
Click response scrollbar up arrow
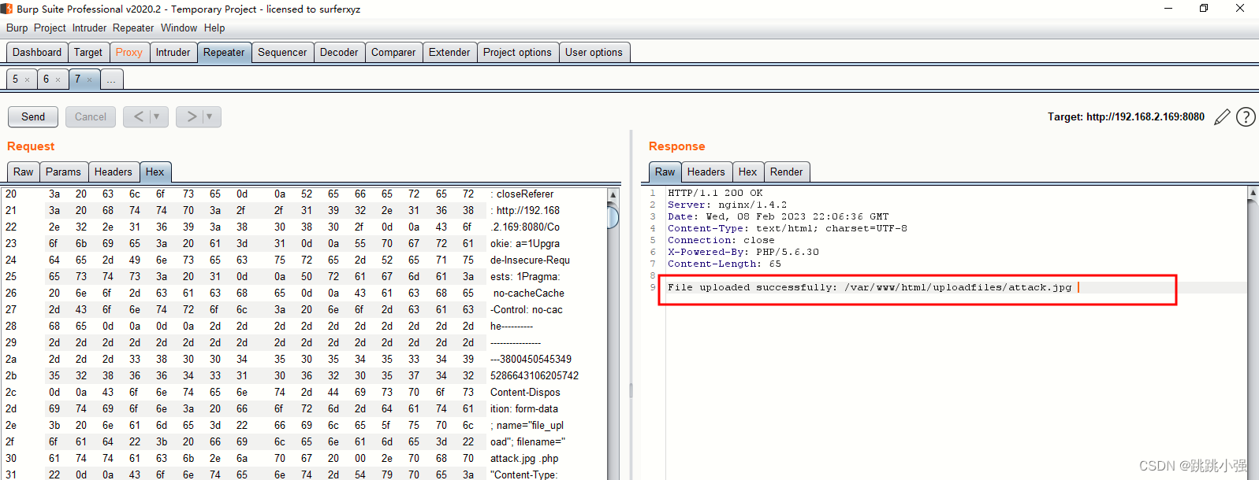tap(1253, 193)
